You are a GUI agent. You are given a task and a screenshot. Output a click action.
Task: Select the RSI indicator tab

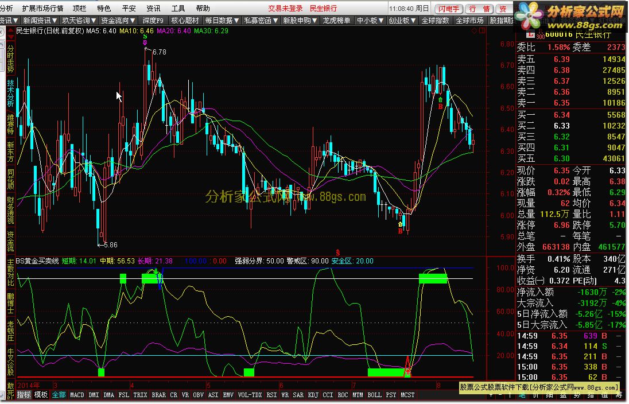click(271, 395)
